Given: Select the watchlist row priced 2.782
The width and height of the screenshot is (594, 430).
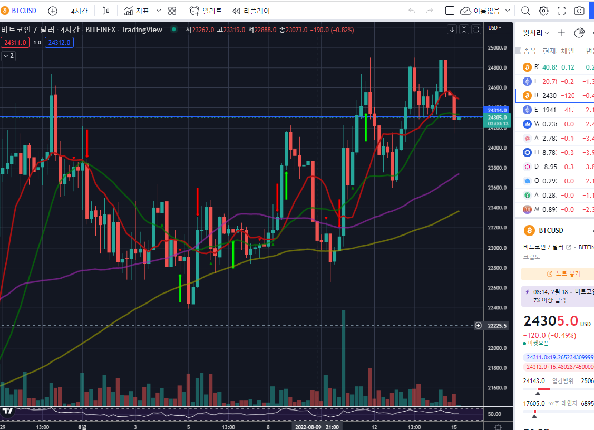Looking at the screenshot, I should pyautogui.click(x=554, y=138).
